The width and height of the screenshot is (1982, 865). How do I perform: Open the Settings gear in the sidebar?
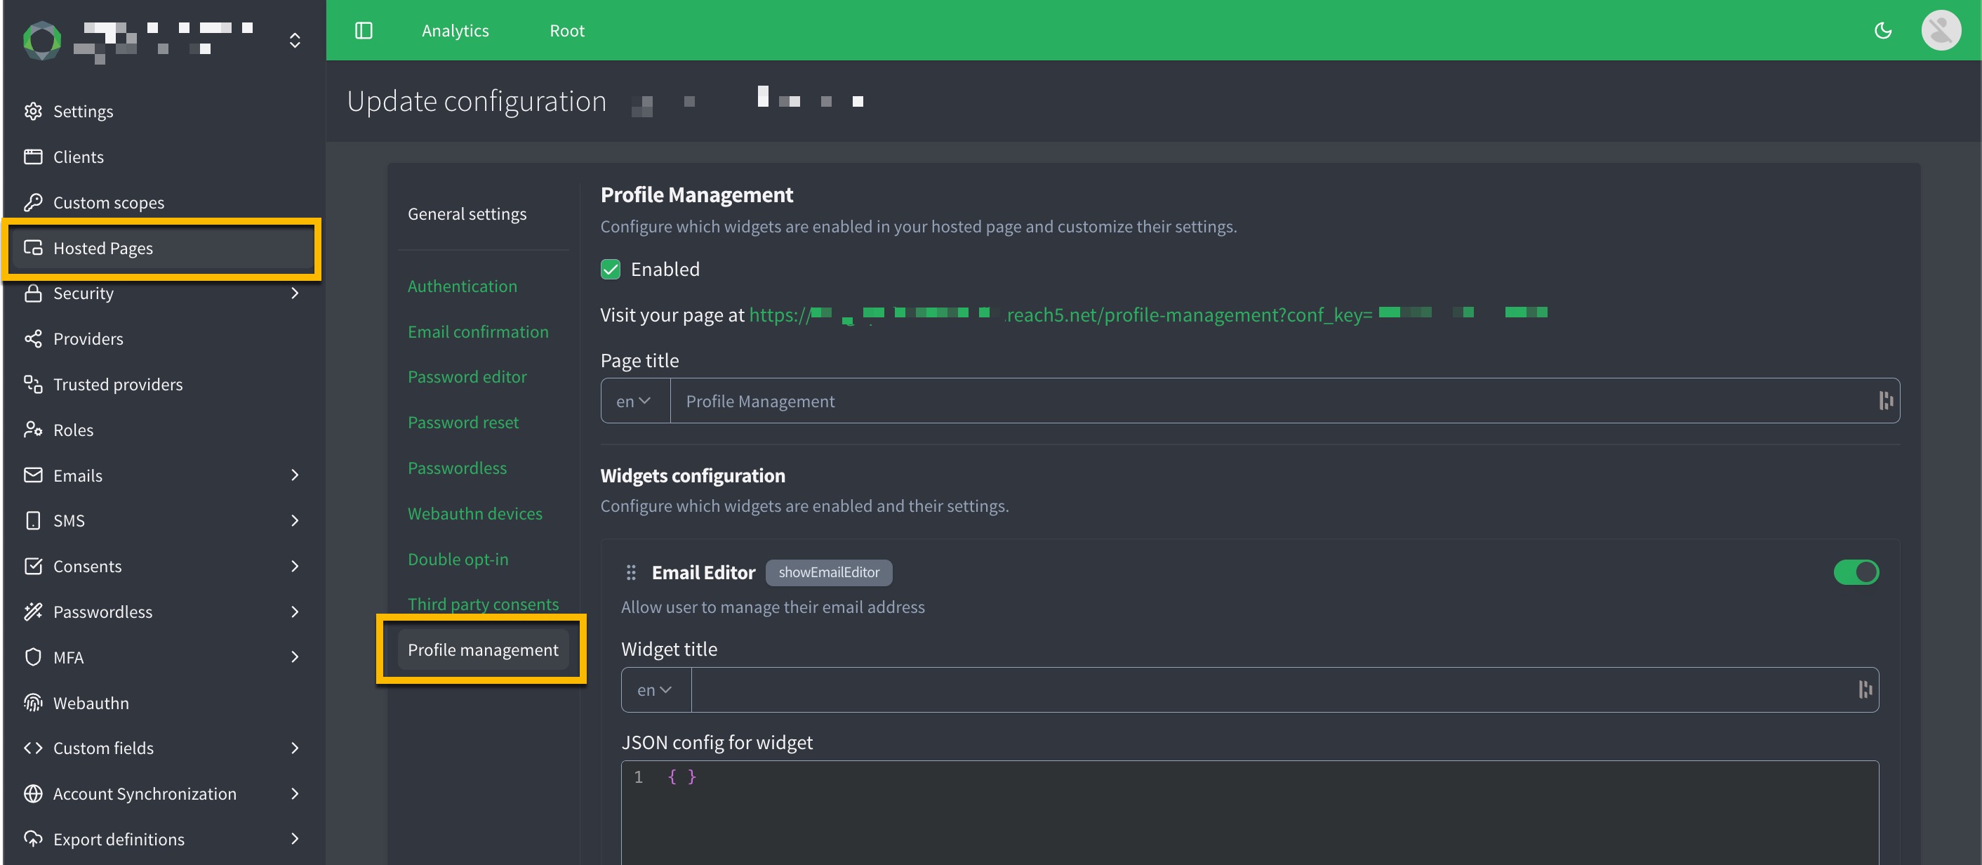pyautogui.click(x=34, y=111)
